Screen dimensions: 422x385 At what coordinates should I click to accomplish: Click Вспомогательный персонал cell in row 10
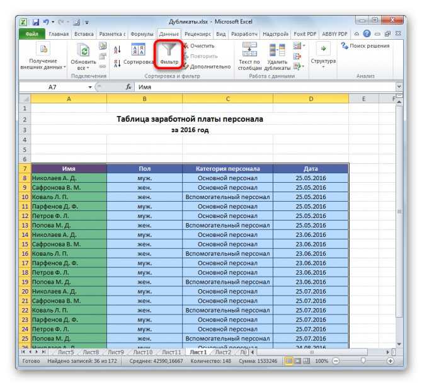[x=227, y=197]
